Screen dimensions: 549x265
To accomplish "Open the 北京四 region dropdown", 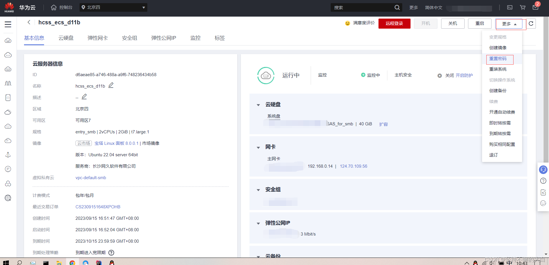I will point(113,7).
